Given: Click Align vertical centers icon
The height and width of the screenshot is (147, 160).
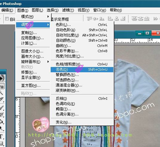Looking at the screenshot, I should click(95, 19).
